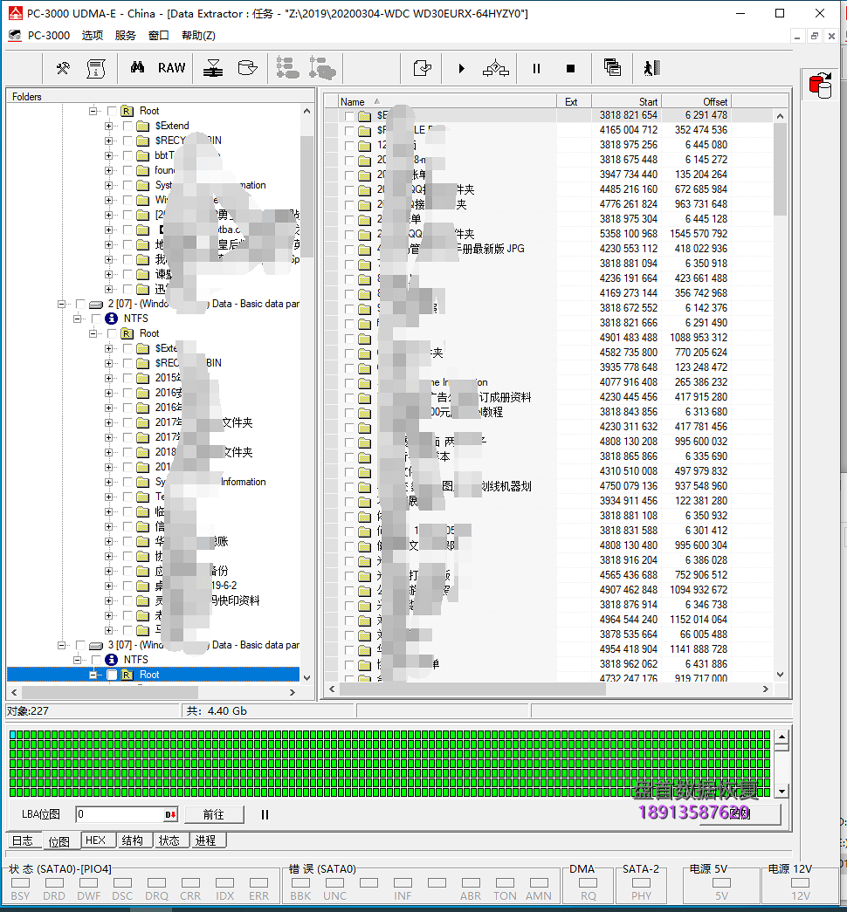Pause bitmap with icon beside 前往
847x912 pixels.
tap(265, 815)
